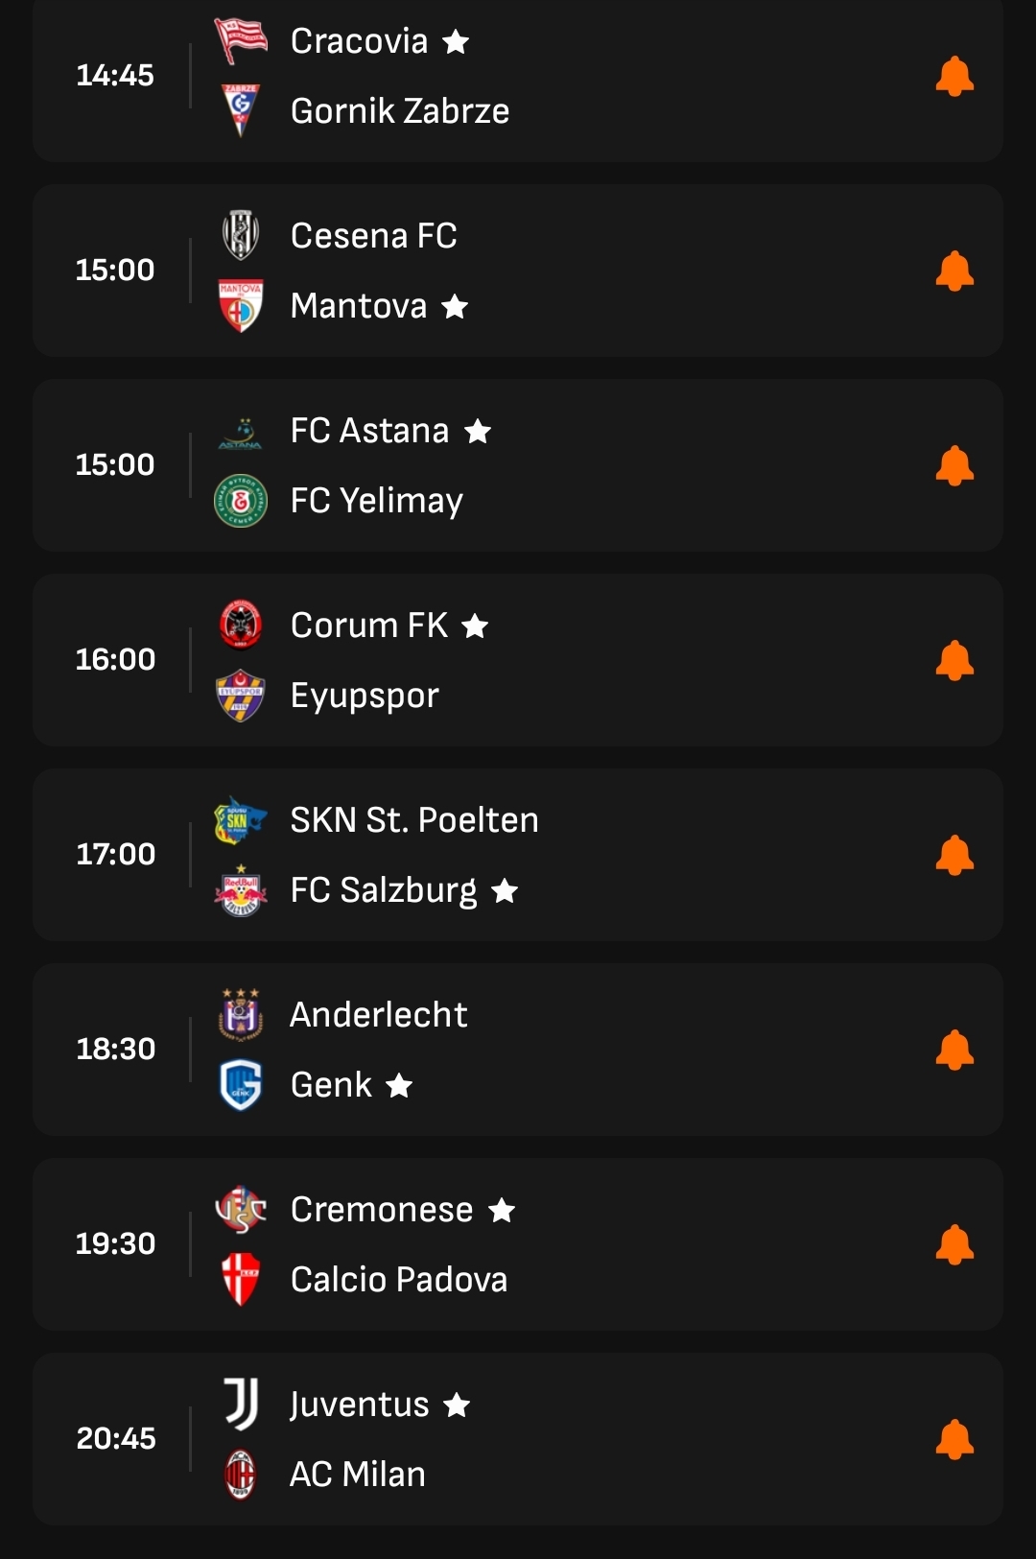This screenshot has height=1559, width=1036.
Task: Click the Cracovia club crest
Action: point(240,41)
